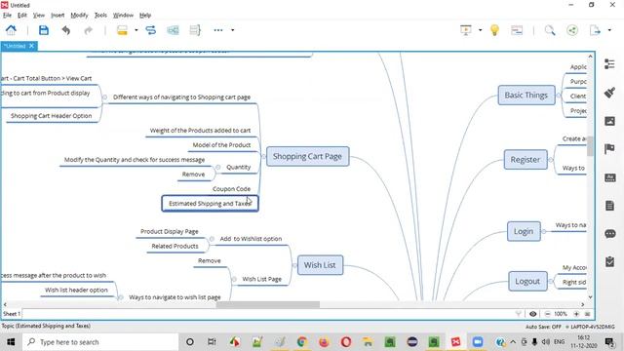This screenshot has height=351, width=624.
Task: Open brainstorming with the lightbulb icon
Action: (494, 30)
